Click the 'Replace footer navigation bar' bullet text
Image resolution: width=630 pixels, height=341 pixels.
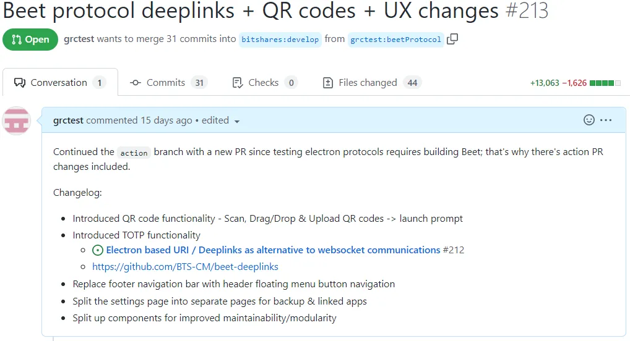234,284
